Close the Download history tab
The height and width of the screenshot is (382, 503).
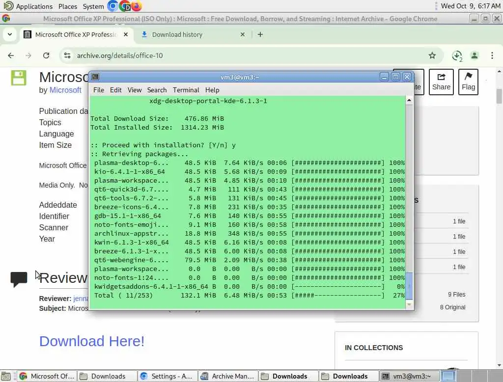coord(243,34)
